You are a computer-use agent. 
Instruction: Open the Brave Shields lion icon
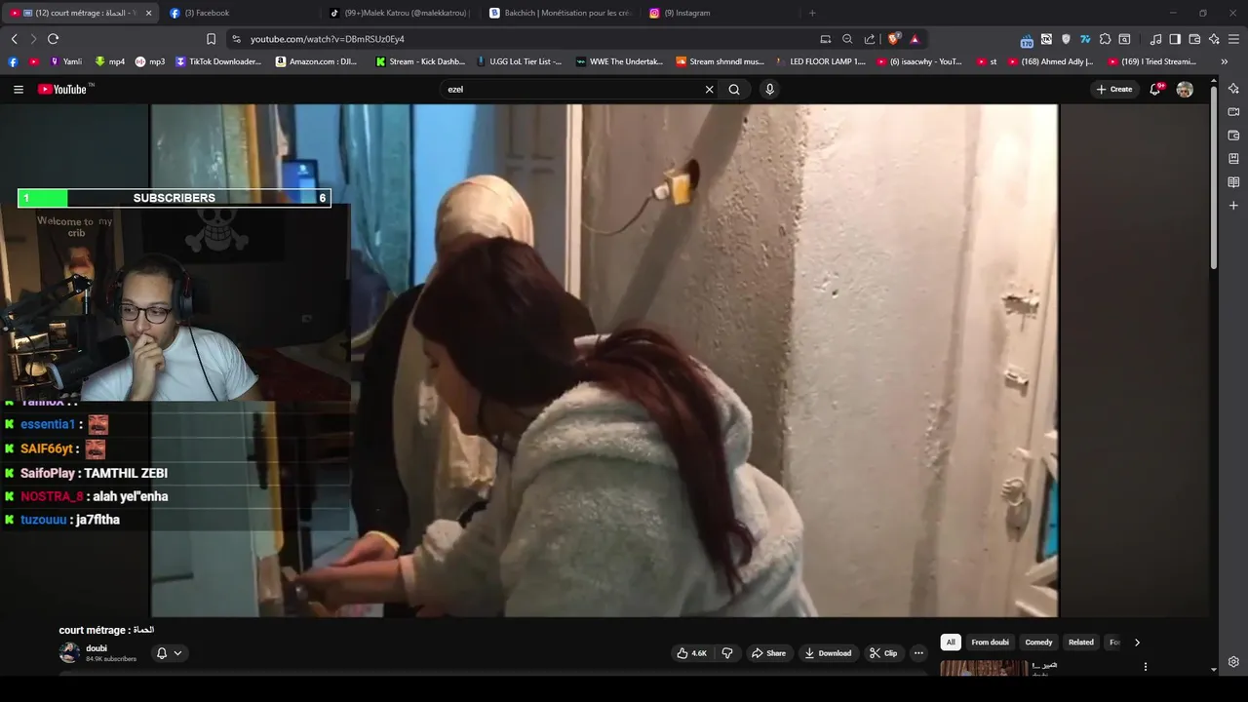click(893, 39)
